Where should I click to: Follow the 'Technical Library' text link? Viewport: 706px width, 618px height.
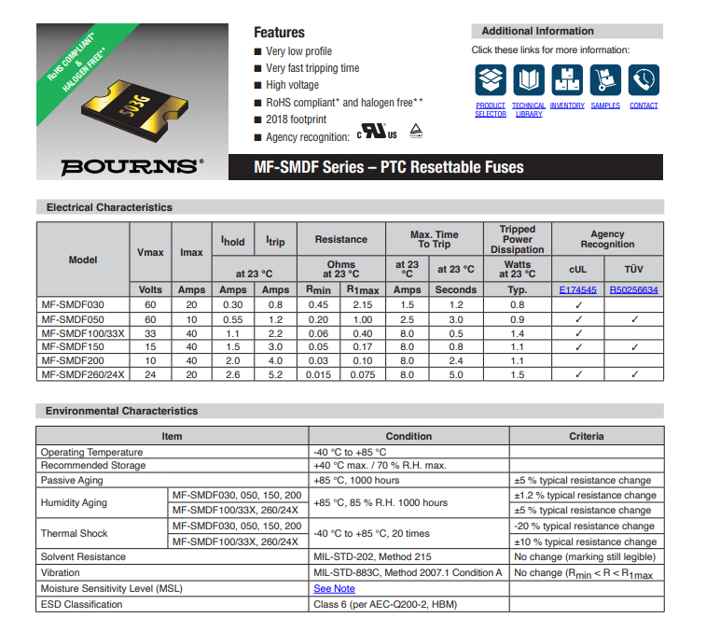pos(529,110)
